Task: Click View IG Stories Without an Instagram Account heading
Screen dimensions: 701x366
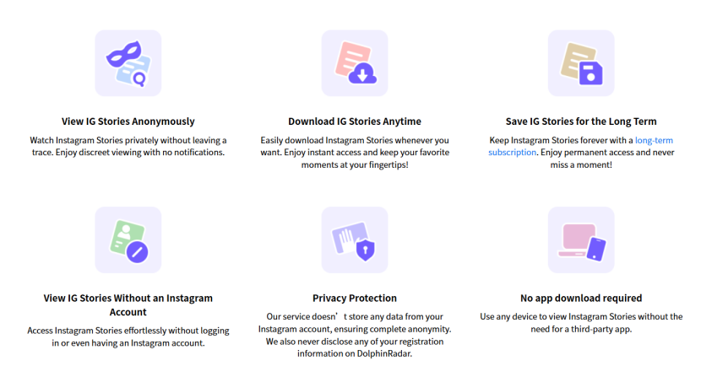Action: click(x=128, y=304)
